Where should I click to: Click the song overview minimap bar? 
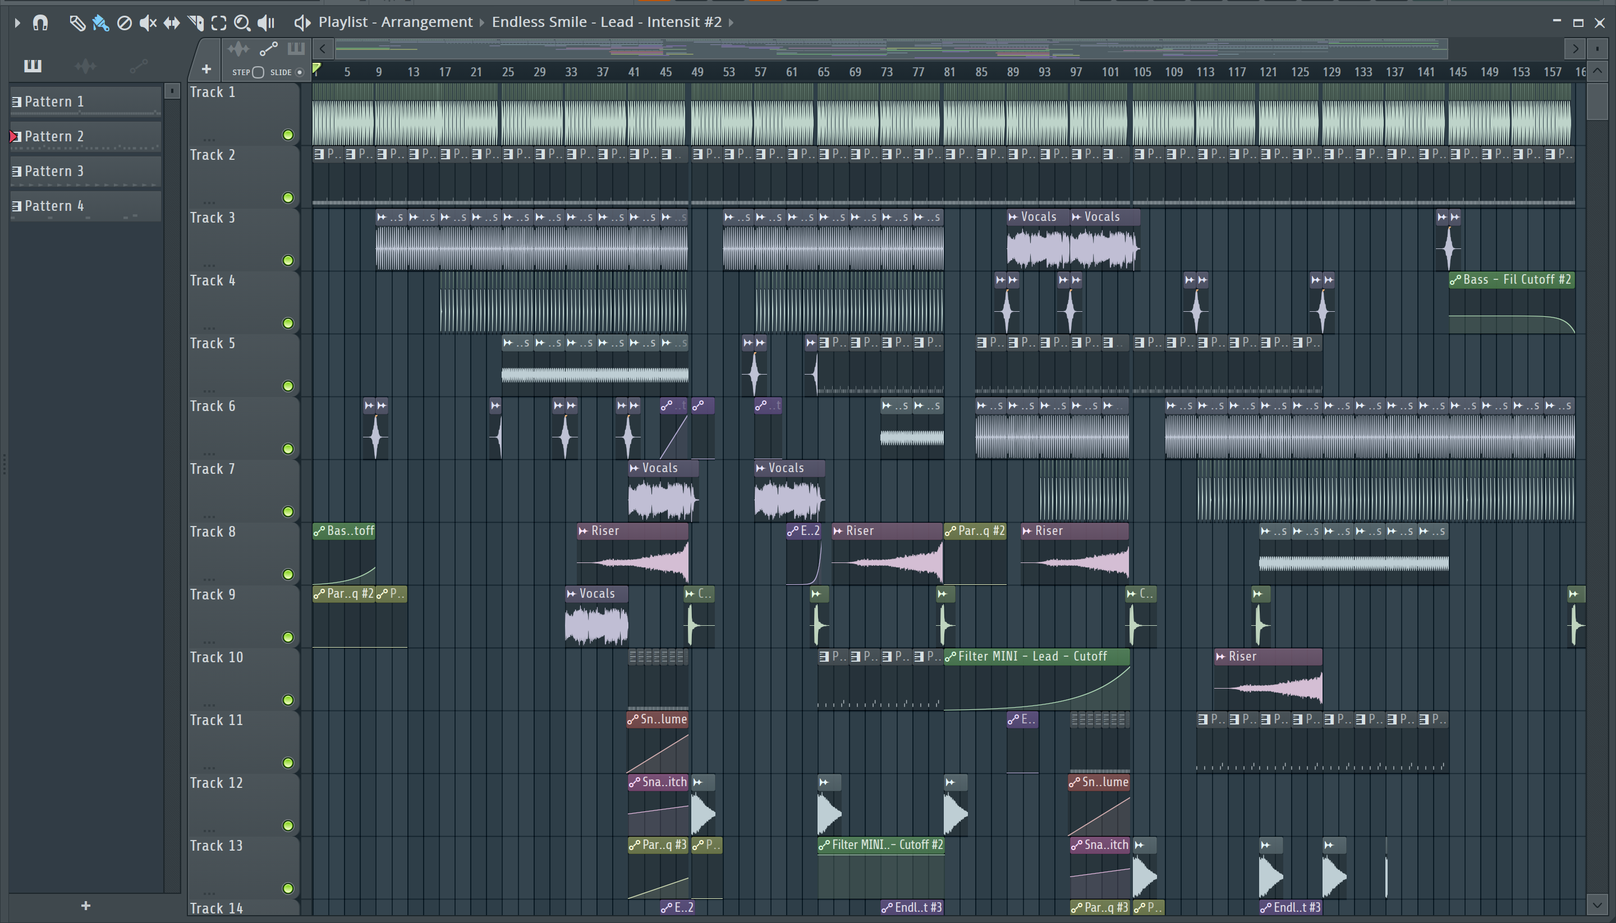(x=891, y=49)
